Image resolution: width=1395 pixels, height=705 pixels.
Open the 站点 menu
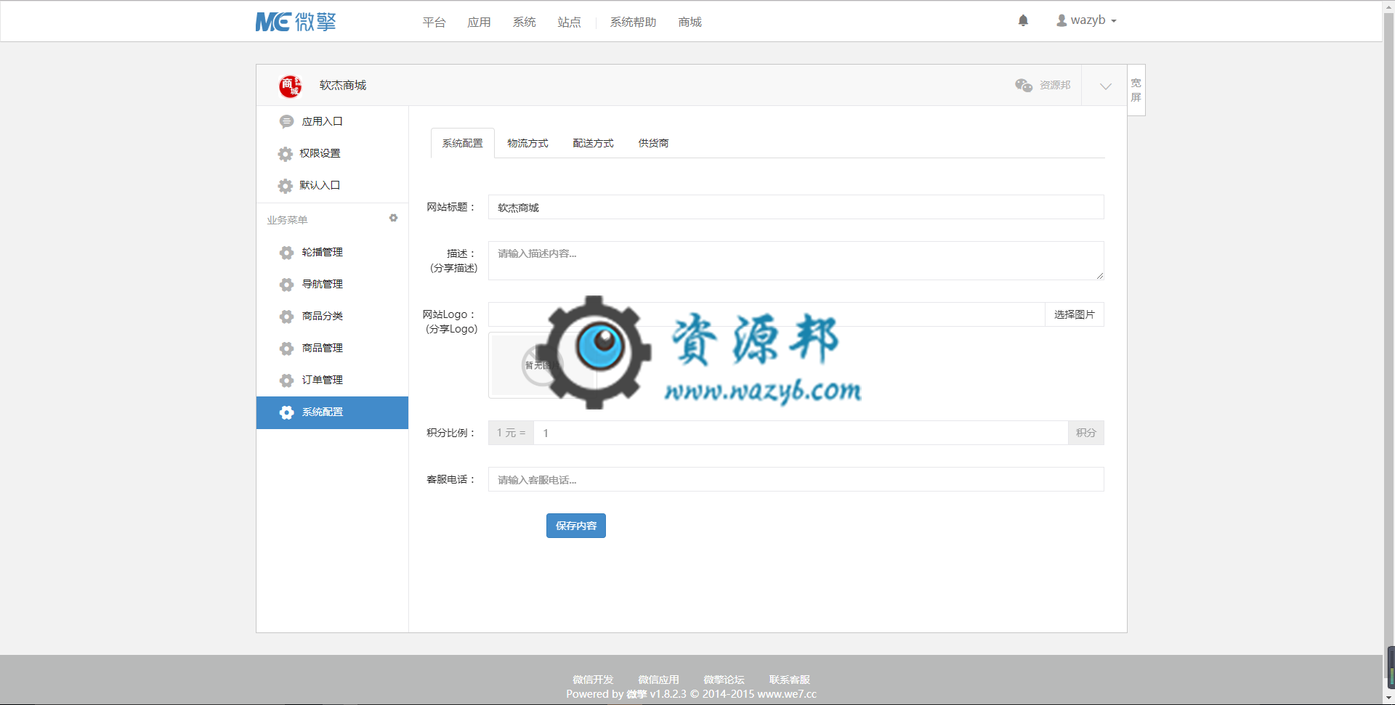pos(569,23)
